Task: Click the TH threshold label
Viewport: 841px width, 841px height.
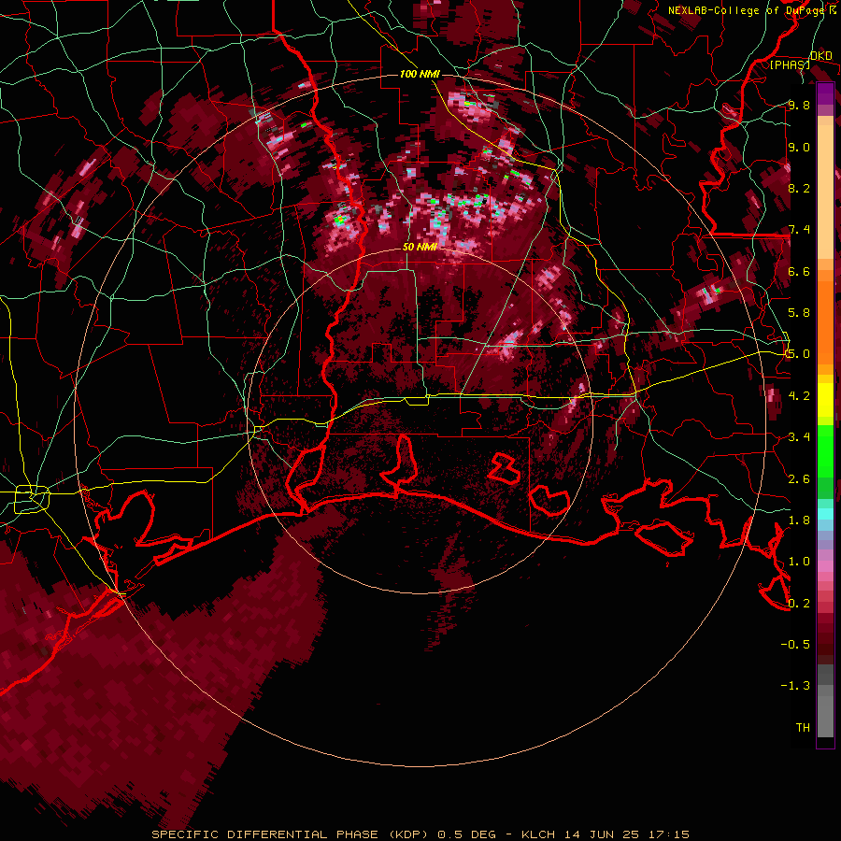Action: 803,728
